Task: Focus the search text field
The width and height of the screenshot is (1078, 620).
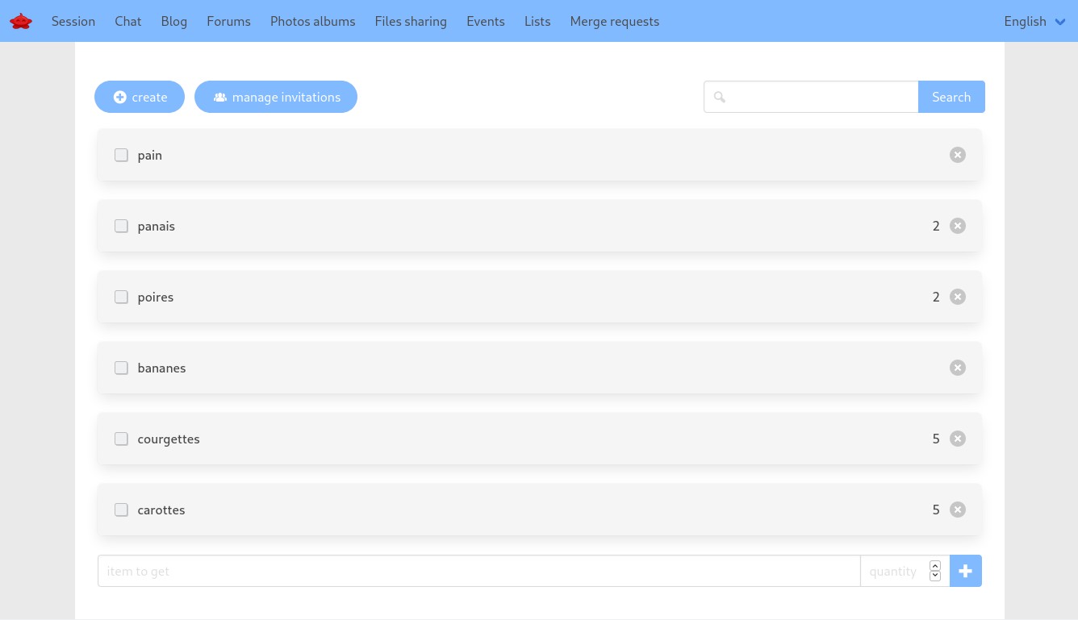Action: tap(811, 97)
